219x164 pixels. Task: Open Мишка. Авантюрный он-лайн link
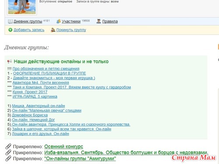coord(39,106)
